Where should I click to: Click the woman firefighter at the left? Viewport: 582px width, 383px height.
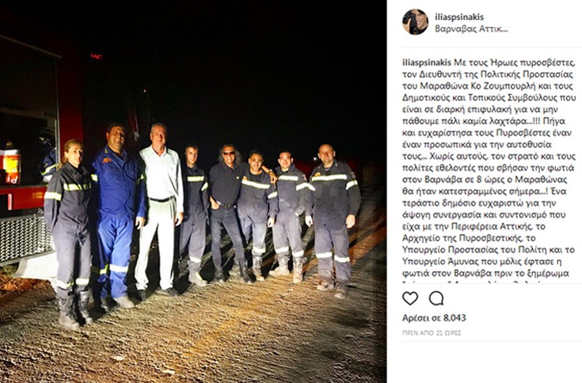(x=69, y=233)
